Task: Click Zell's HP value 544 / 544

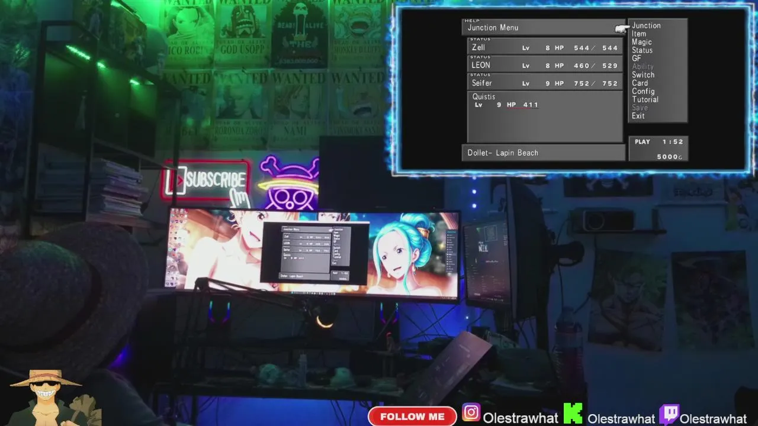Action: click(596, 48)
